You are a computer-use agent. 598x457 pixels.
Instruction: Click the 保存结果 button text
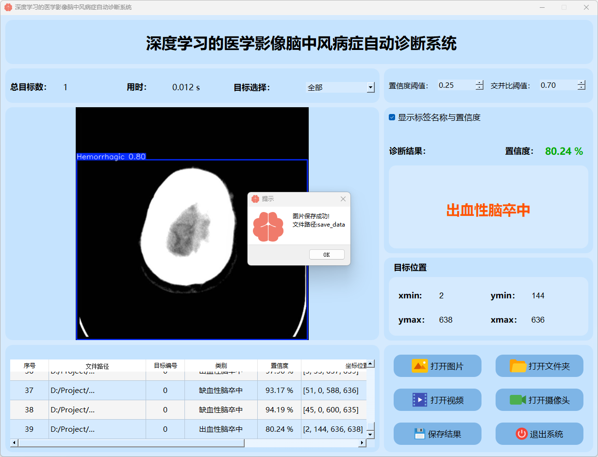point(444,434)
